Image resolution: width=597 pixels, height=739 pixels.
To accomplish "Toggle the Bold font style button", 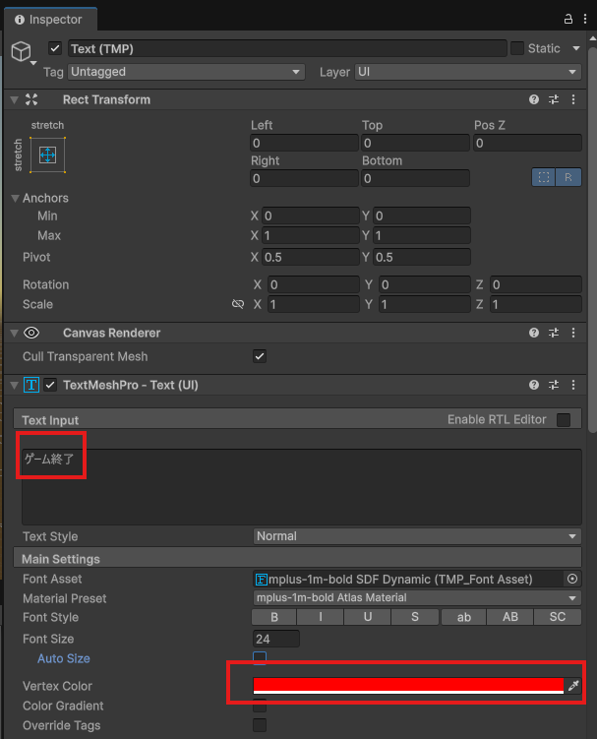I will 274,618.
